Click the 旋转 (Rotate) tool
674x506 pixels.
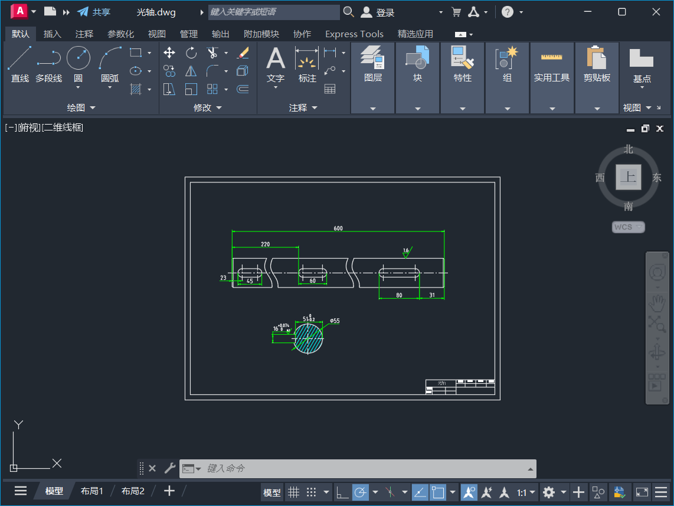coord(190,53)
